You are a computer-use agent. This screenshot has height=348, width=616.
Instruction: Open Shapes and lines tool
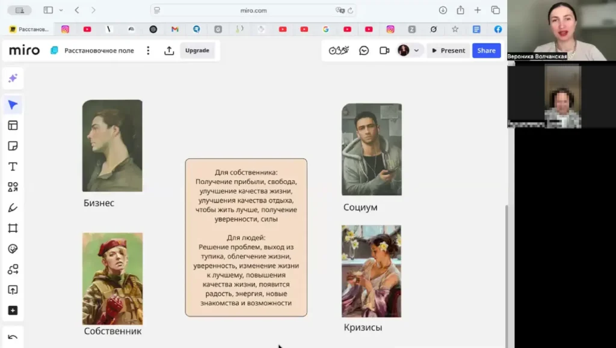click(x=13, y=187)
